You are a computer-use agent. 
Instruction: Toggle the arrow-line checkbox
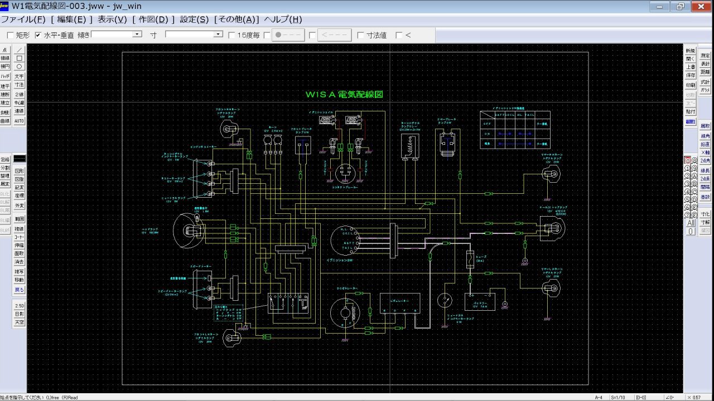[x=312, y=35]
